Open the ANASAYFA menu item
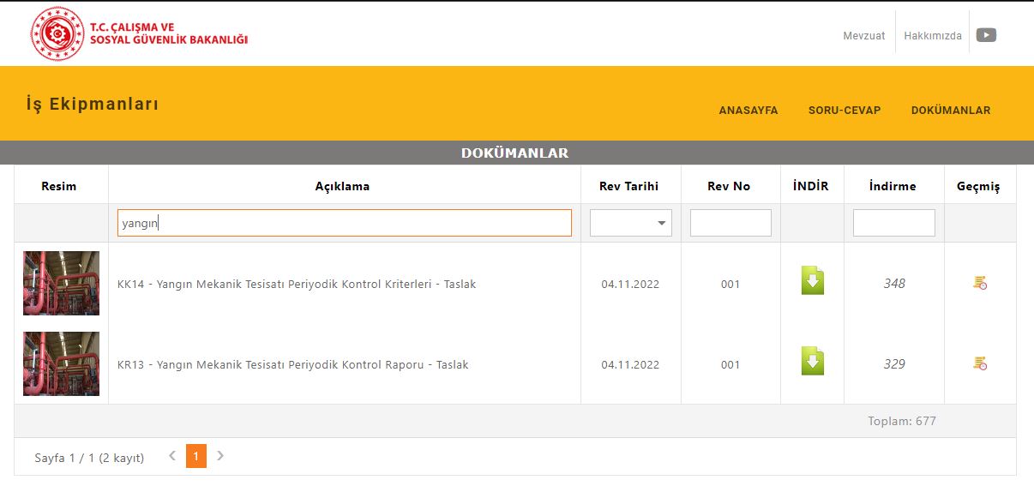1034x492 pixels. 748,111
